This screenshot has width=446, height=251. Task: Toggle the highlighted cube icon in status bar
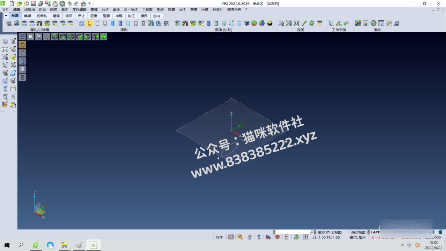278,237
